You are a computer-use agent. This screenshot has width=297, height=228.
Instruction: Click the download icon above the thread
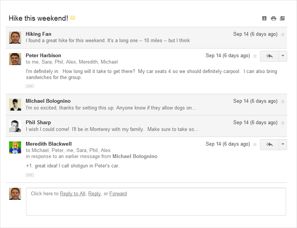264,18
